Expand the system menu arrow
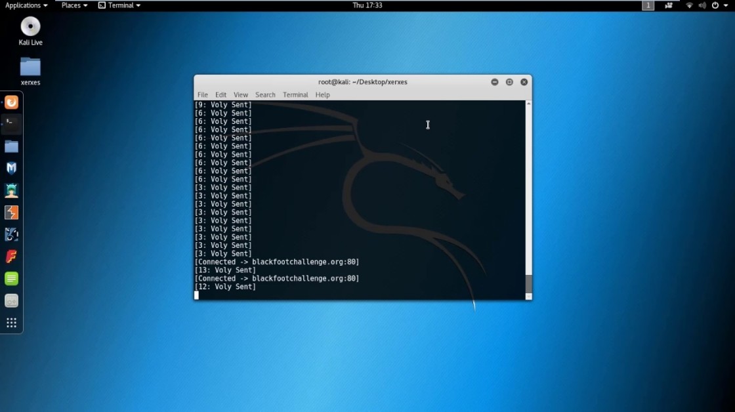Screen dimensions: 735x412 [x=726, y=6]
